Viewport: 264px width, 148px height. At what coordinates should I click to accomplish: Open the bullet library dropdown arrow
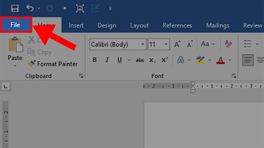coord(257,44)
